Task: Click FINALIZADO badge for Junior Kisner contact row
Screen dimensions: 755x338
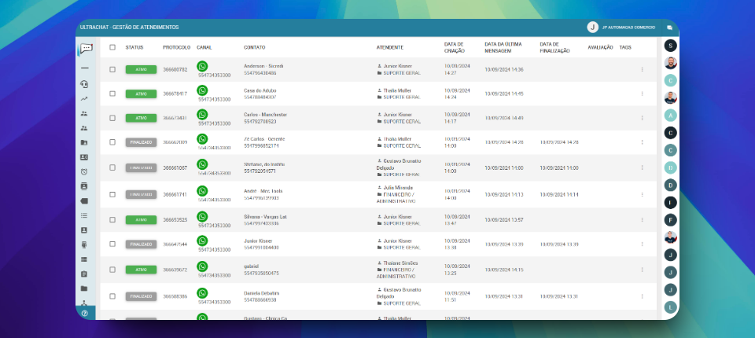Action: click(x=141, y=244)
